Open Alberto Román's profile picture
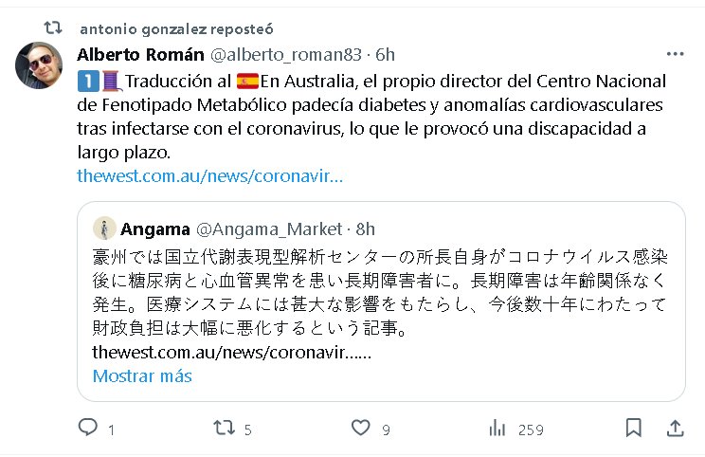This screenshot has width=705, height=457. click(39, 65)
